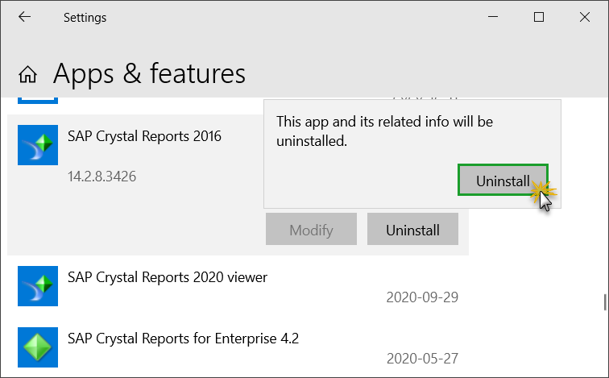609x378 pixels.
Task: Minimize the Settings window
Action: click(x=493, y=17)
